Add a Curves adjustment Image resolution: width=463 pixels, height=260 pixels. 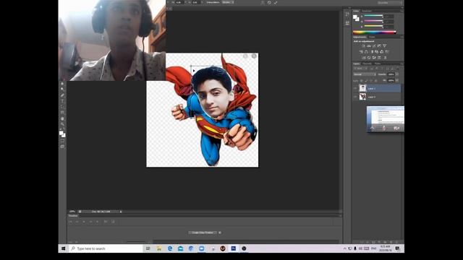tap(374, 46)
